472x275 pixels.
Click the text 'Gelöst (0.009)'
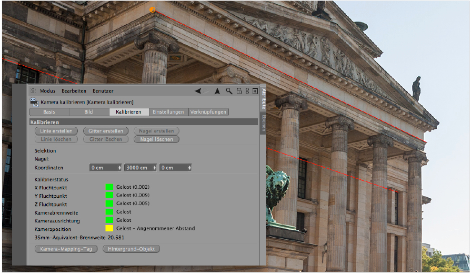(x=133, y=195)
